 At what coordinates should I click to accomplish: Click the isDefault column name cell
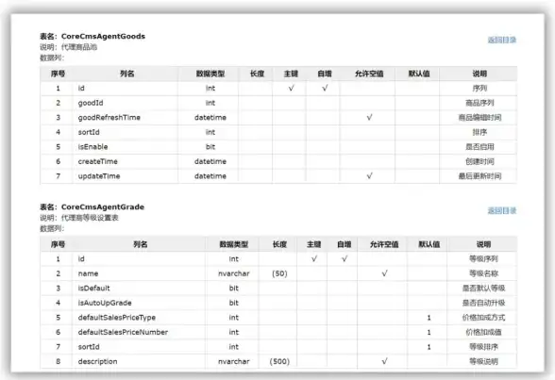93,289
